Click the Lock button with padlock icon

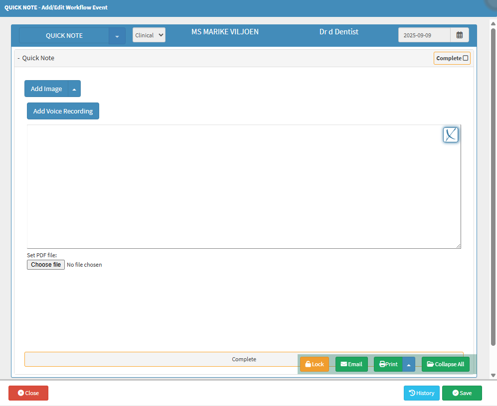pyautogui.click(x=314, y=364)
